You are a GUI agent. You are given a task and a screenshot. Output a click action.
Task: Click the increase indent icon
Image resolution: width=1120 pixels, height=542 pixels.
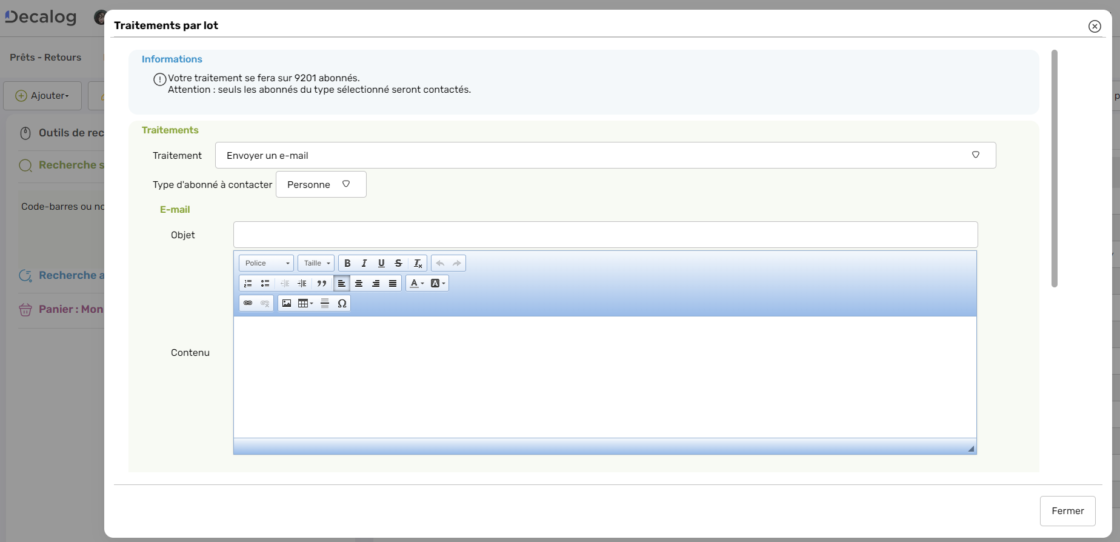tap(302, 283)
